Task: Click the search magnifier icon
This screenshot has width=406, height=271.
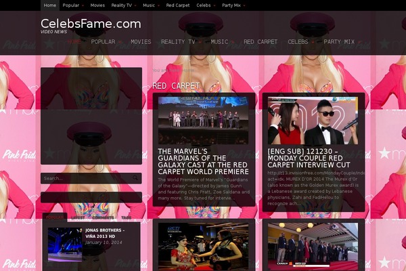Action: pos(135,178)
